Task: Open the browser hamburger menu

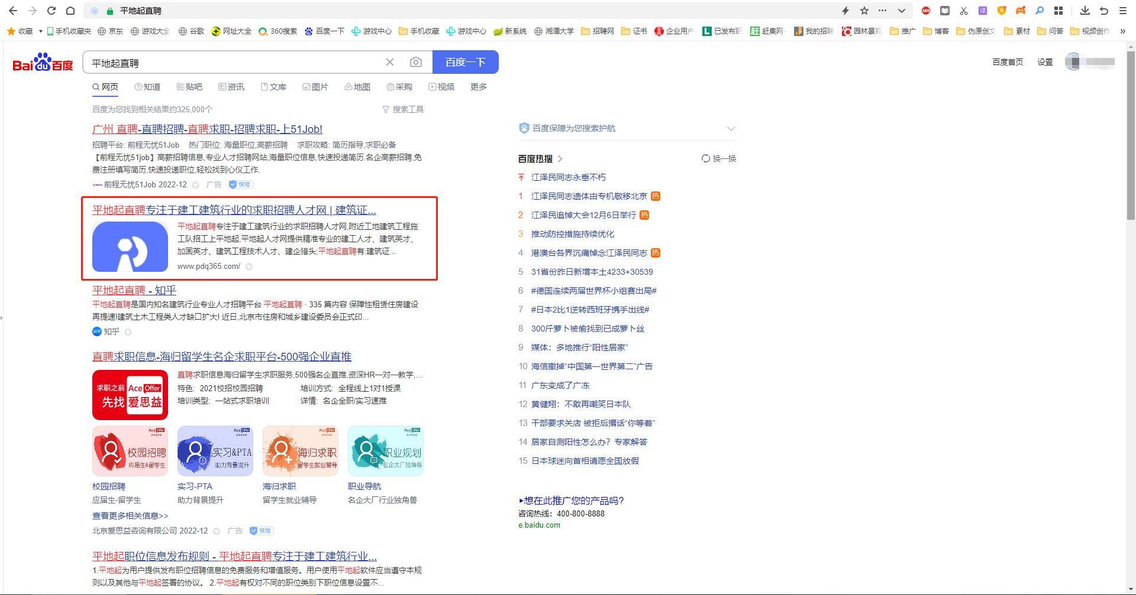Action: [x=1123, y=11]
